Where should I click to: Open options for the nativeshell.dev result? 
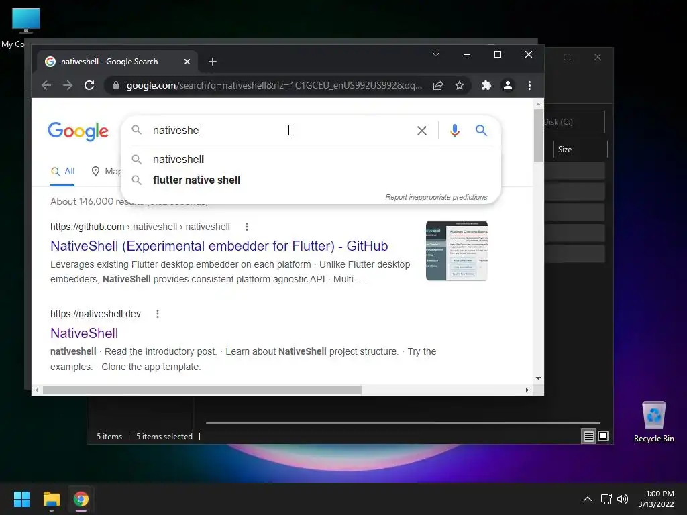click(158, 314)
